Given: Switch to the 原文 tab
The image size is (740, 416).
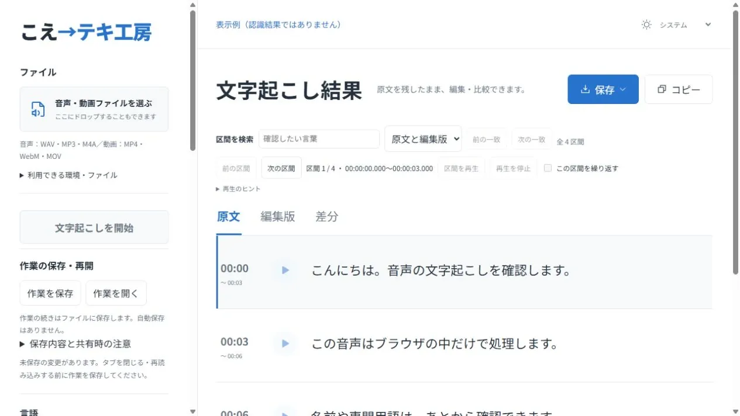Looking at the screenshot, I should point(228,217).
